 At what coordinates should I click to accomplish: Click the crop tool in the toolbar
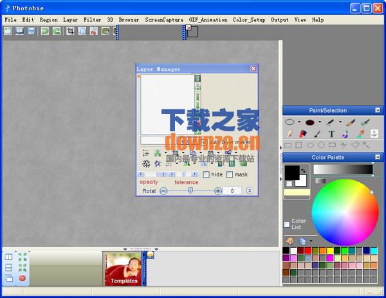click(x=70, y=31)
